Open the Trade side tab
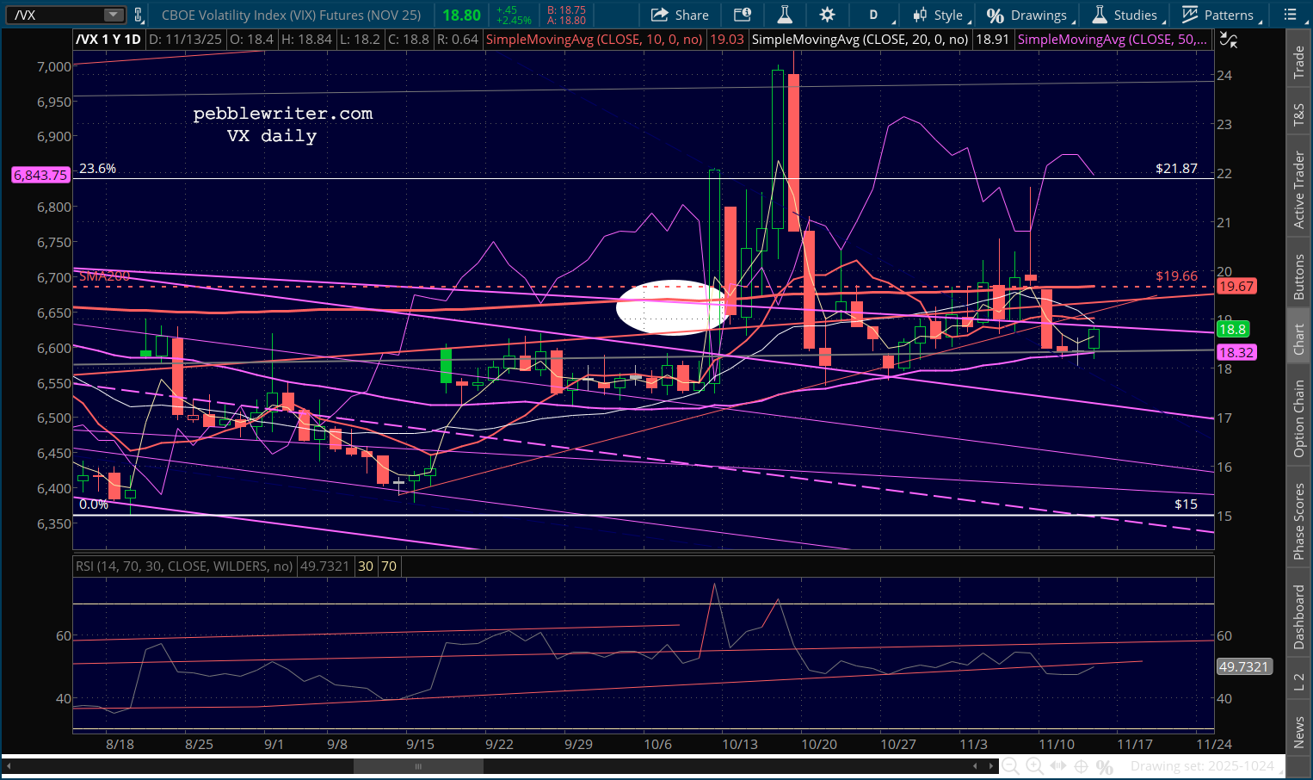The image size is (1313, 780). pos(1299,63)
